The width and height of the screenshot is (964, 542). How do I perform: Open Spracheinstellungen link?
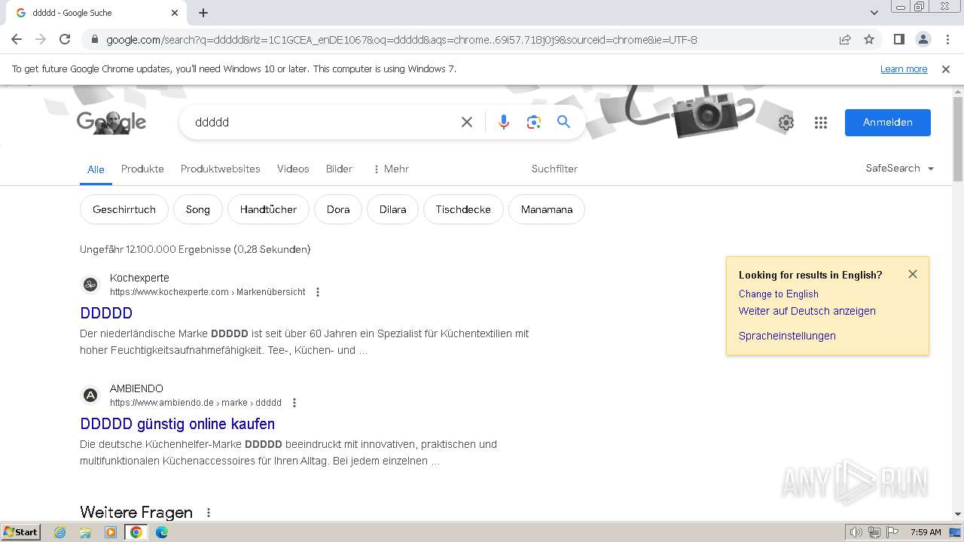point(787,336)
